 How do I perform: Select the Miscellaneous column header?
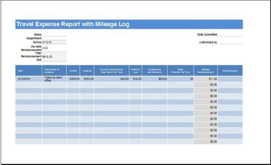point(230,70)
